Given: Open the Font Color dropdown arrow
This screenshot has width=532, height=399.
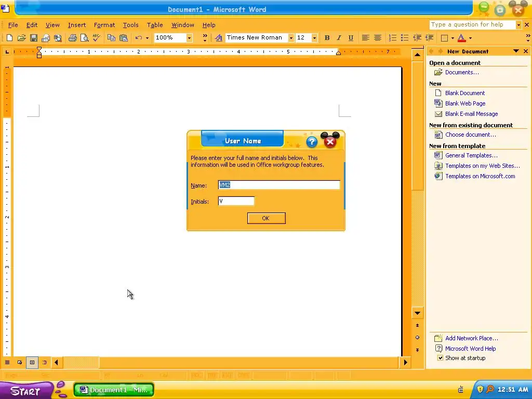Looking at the screenshot, I should (470, 37).
